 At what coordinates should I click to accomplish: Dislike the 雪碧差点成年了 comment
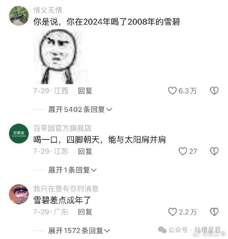[x=214, y=212]
